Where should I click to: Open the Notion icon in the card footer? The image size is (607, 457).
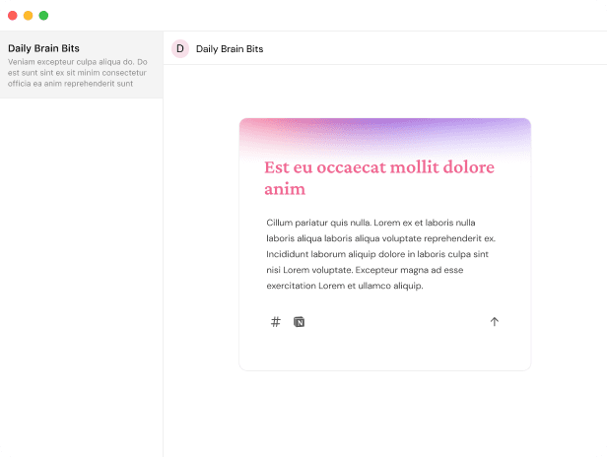[299, 322]
